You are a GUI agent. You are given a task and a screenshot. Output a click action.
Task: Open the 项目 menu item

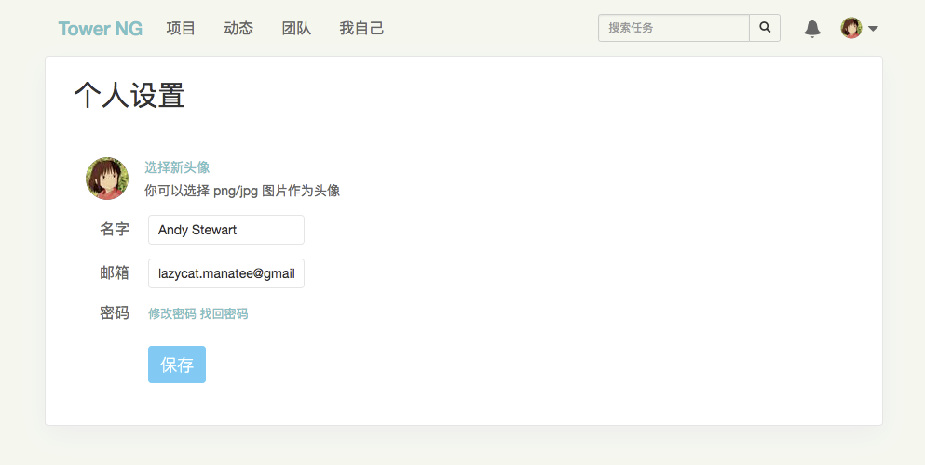[x=181, y=29]
